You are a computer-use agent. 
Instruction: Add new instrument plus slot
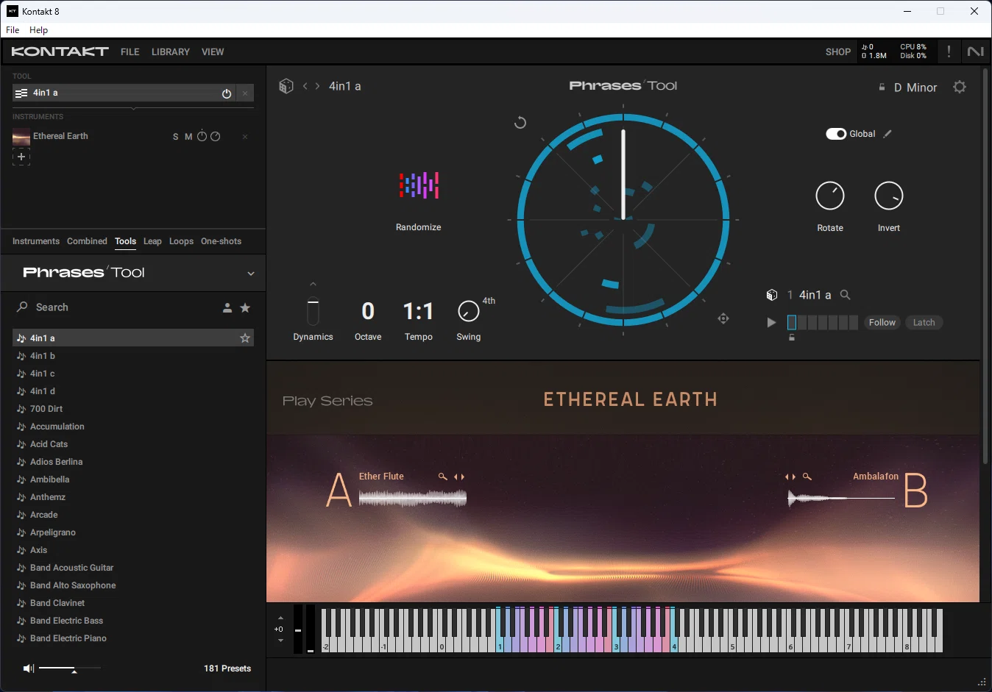pyautogui.click(x=21, y=157)
